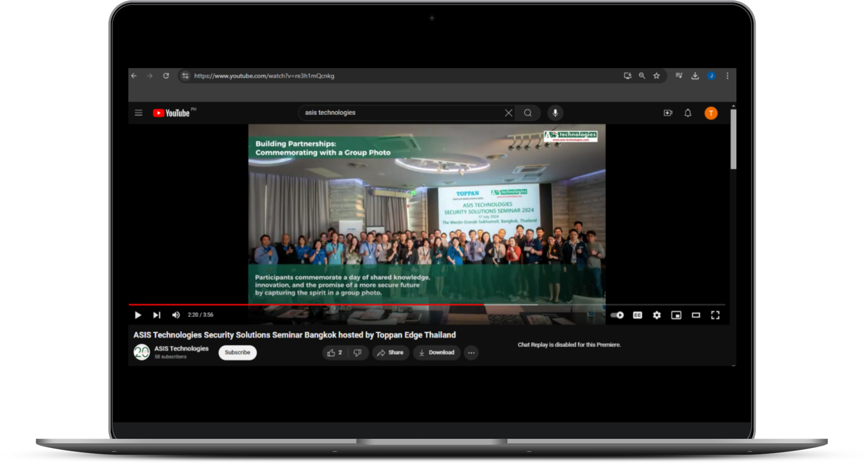Open the YouTube hamburger guide menu
The height and width of the screenshot is (463, 864).
138,113
